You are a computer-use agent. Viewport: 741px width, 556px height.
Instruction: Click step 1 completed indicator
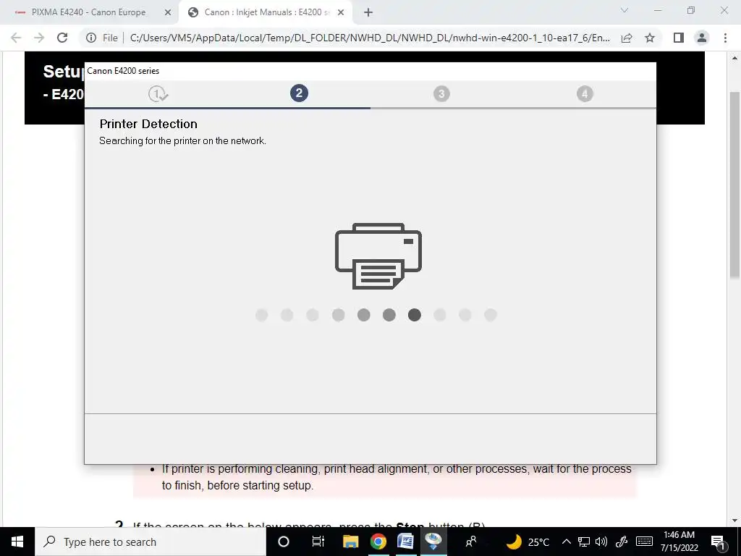coord(158,93)
